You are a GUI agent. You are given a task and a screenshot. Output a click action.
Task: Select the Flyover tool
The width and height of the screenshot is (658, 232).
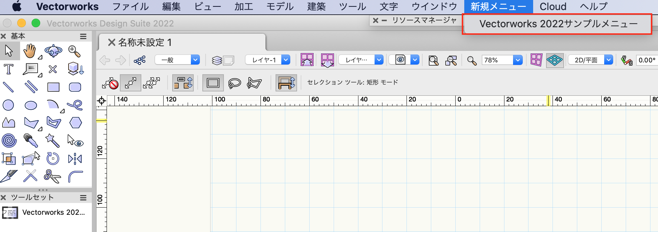(x=53, y=51)
